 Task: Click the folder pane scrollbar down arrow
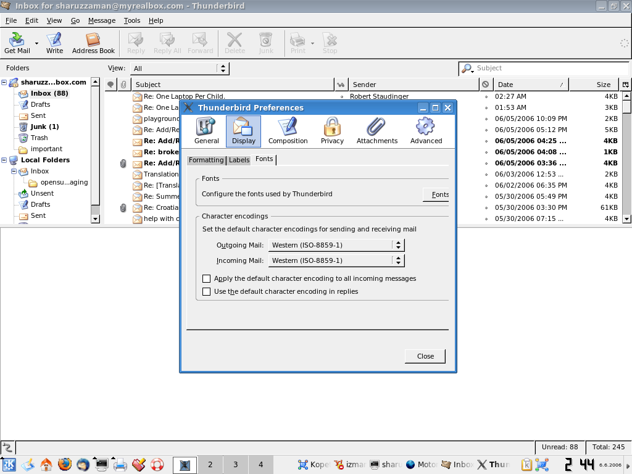[95, 219]
